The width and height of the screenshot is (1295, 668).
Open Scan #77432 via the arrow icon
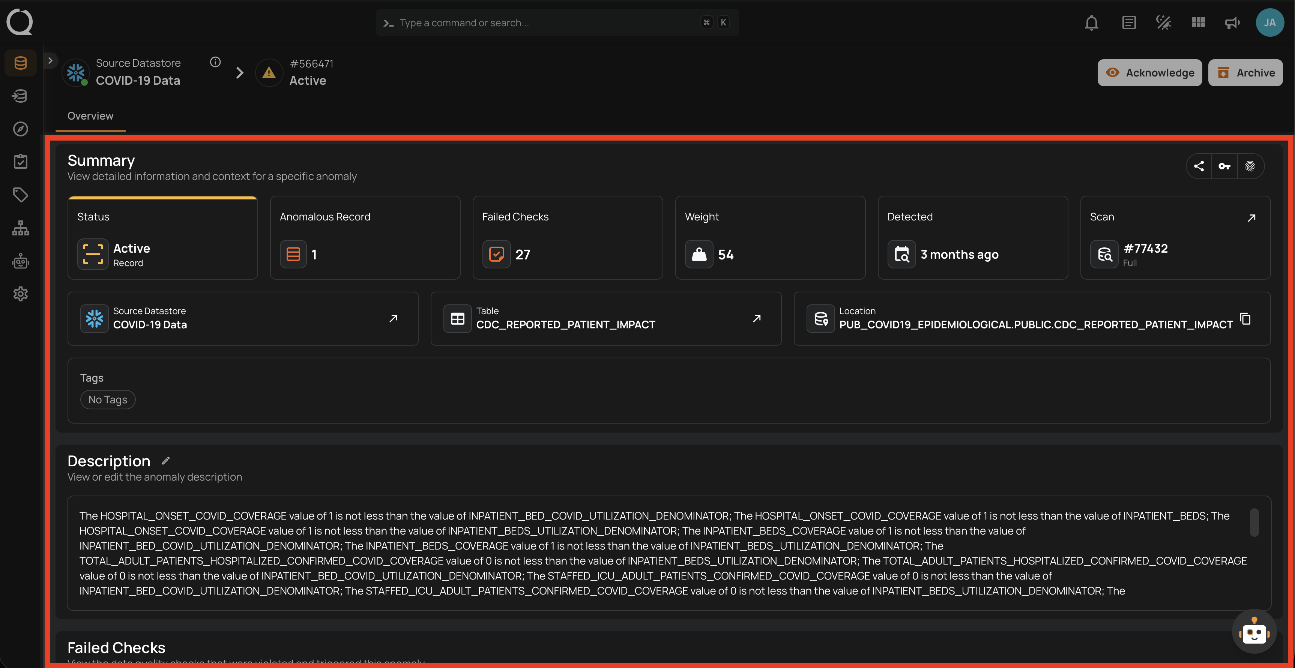click(1252, 217)
